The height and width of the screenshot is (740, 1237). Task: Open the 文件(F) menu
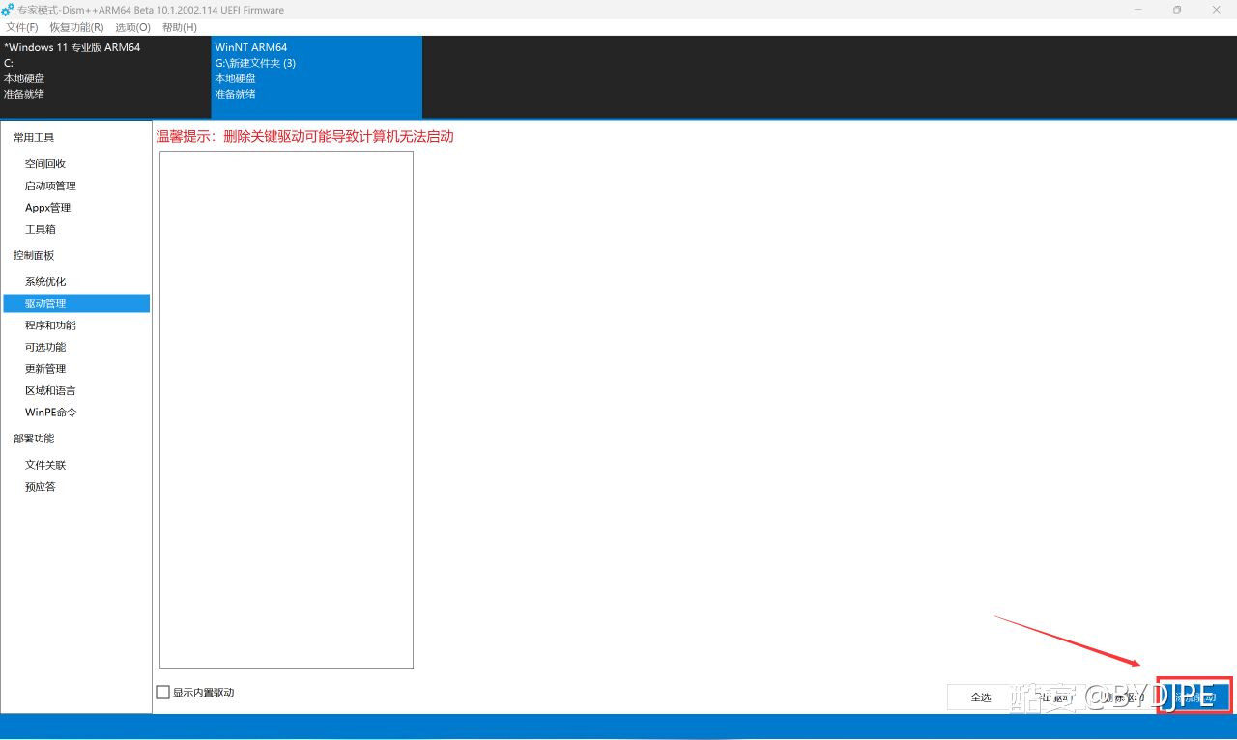point(21,27)
